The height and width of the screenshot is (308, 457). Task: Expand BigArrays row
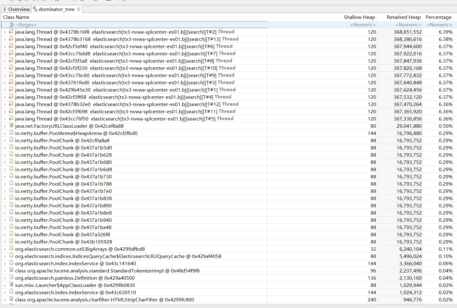coord(5,249)
